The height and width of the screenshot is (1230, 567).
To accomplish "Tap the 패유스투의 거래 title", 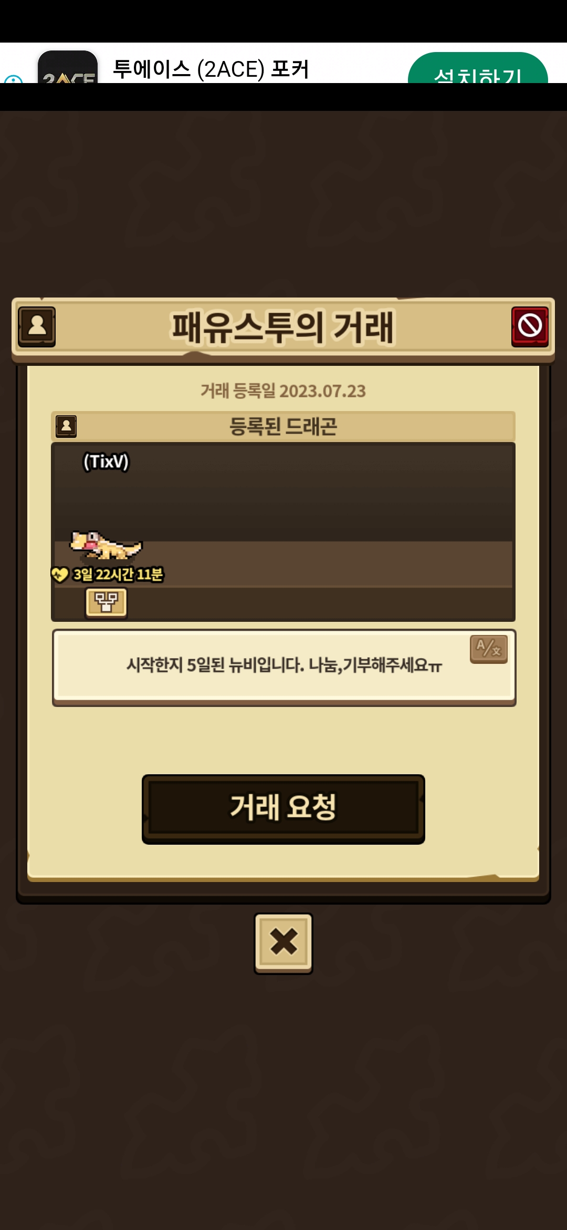I will click(283, 327).
